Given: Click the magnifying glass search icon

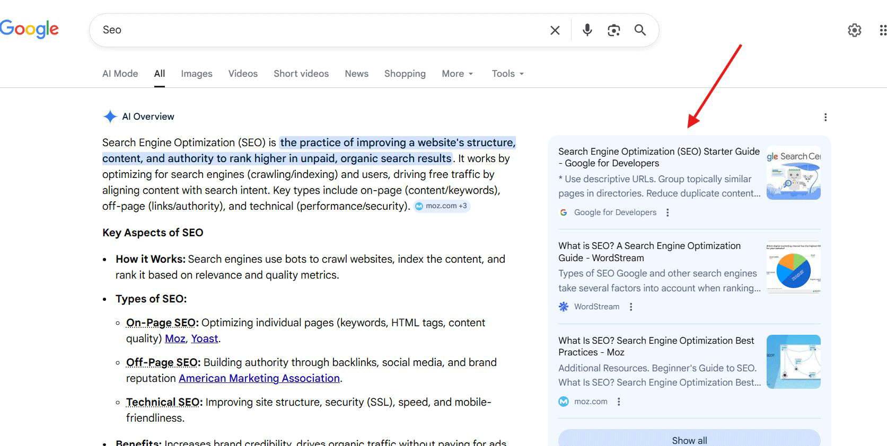Looking at the screenshot, I should point(640,30).
